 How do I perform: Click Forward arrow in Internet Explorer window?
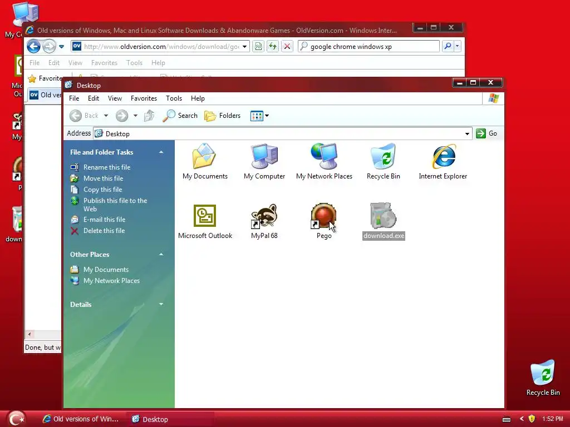tap(49, 47)
